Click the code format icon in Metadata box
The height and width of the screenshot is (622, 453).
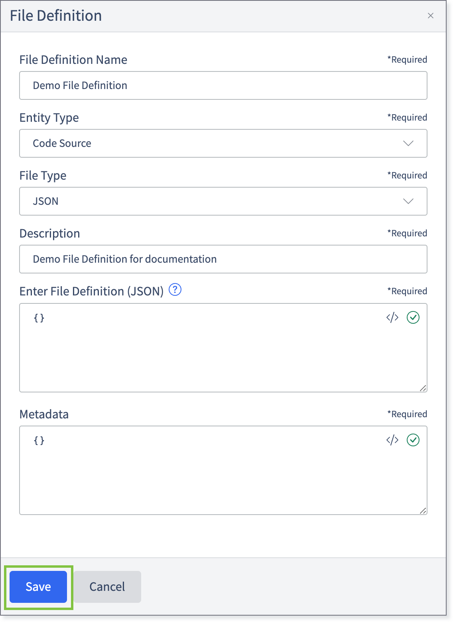(x=392, y=440)
